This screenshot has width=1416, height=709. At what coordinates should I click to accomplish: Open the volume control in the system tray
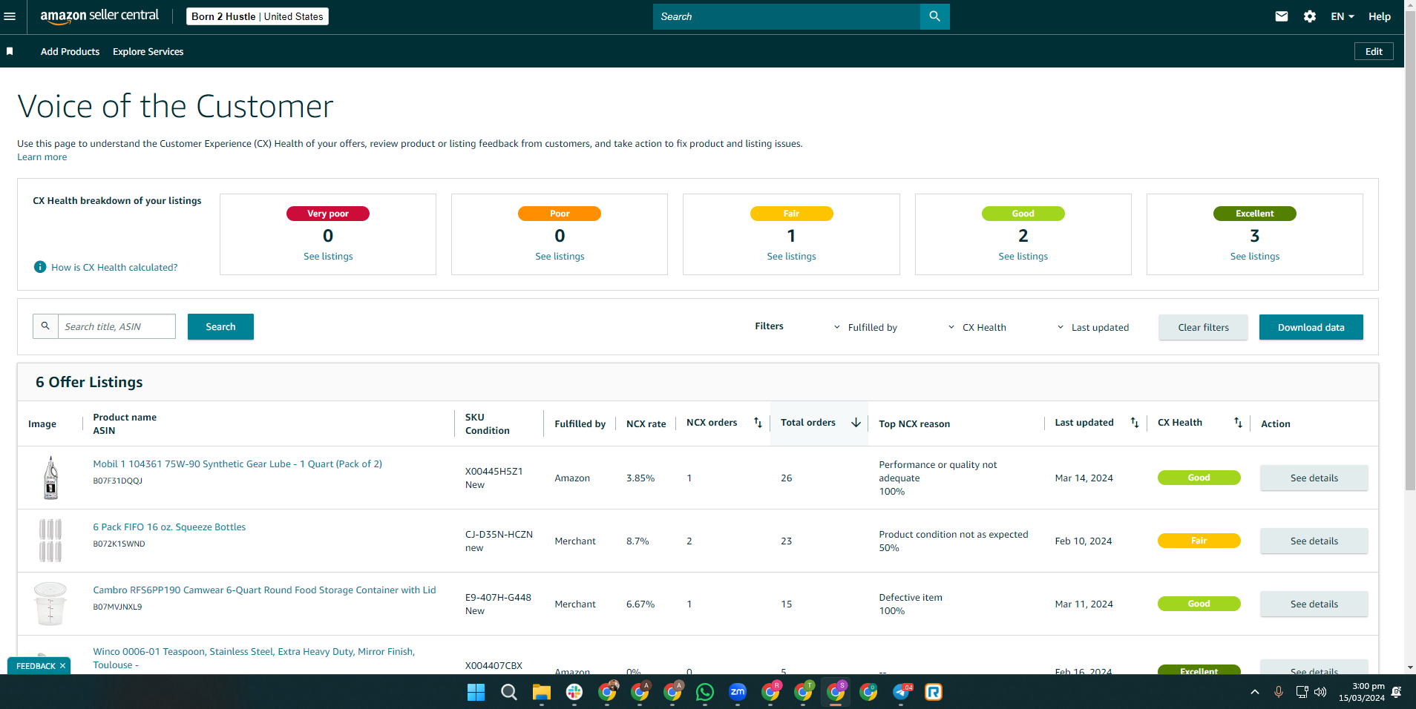1320,692
